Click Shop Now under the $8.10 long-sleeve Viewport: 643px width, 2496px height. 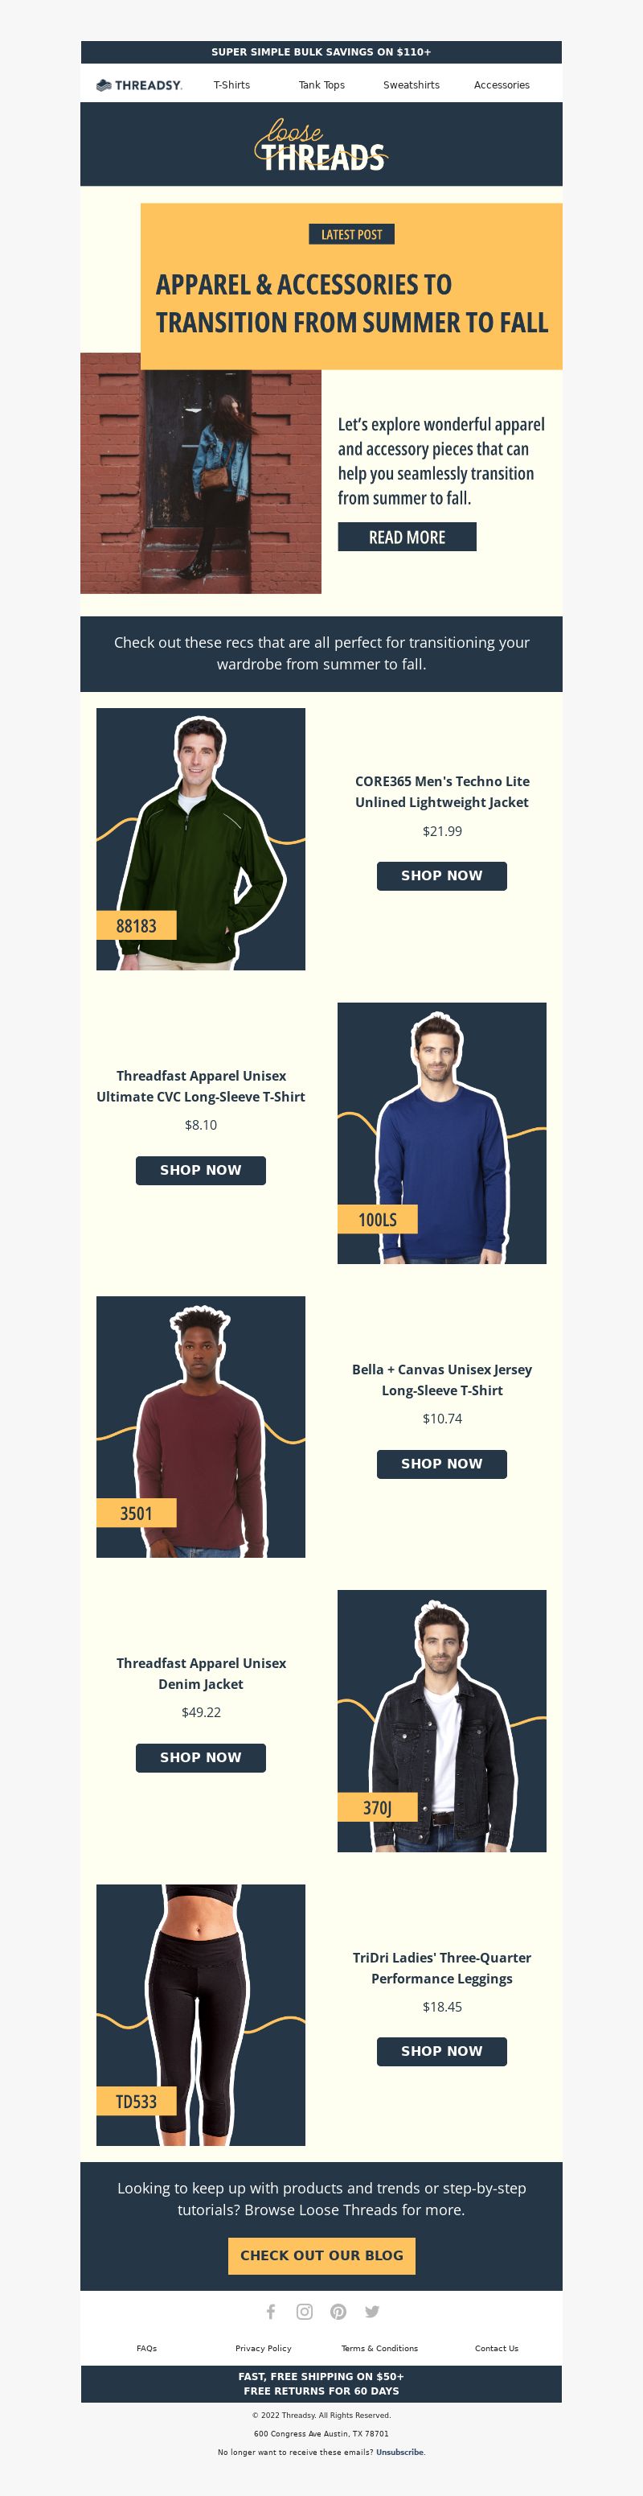tap(200, 1171)
